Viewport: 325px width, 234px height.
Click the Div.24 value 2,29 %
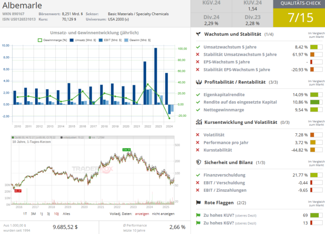click(211, 24)
